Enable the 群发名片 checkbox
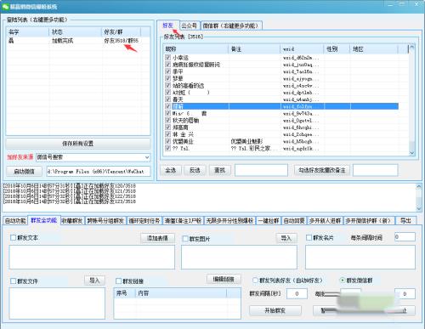 coord(309,237)
